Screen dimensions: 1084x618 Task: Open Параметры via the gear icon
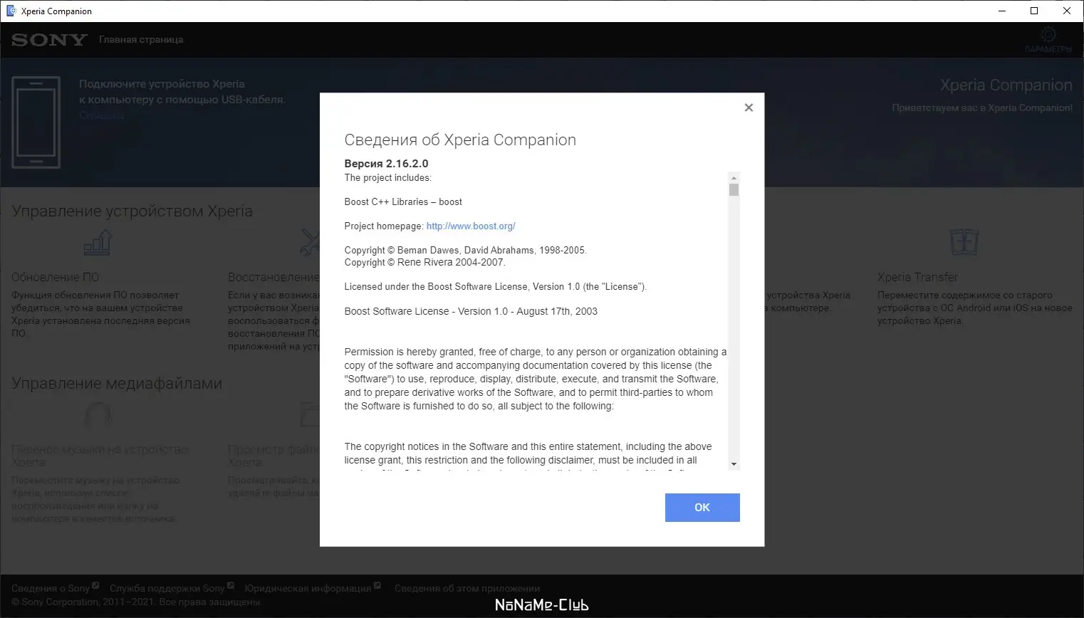(x=1048, y=34)
